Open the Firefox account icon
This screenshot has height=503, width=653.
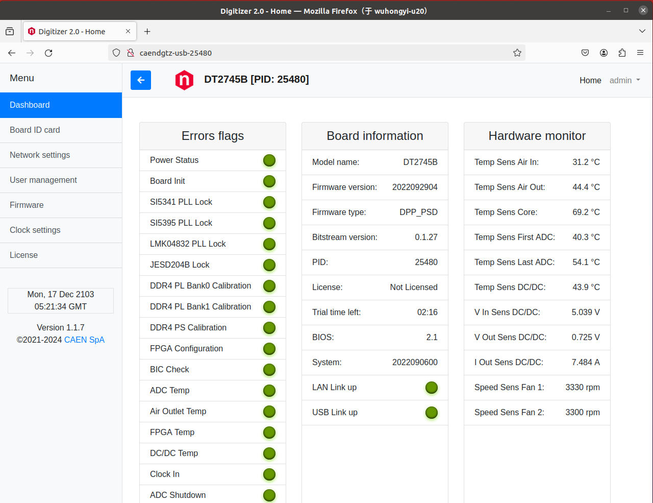click(604, 53)
